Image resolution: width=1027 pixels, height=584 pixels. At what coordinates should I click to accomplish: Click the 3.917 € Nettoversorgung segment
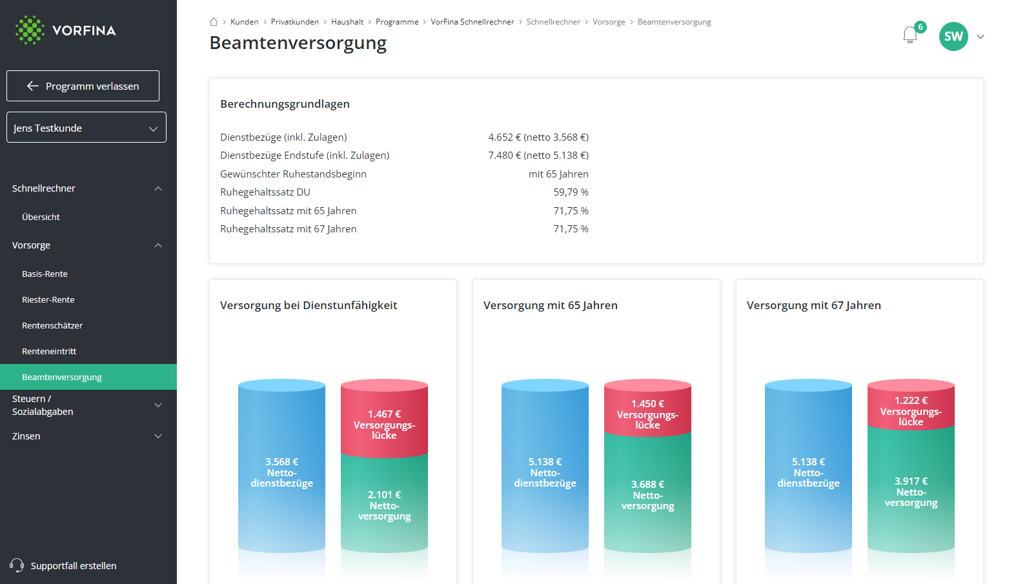[911, 490]
